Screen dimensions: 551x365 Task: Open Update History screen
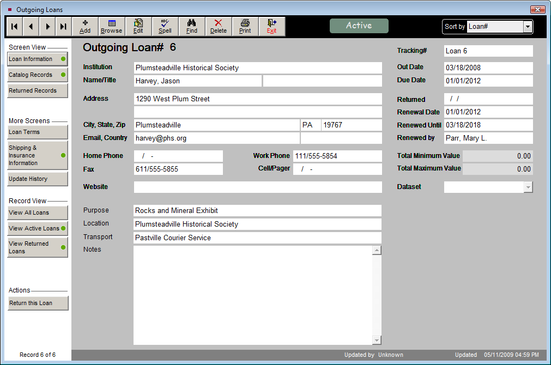pyautogui.click(x=37, y=179)
